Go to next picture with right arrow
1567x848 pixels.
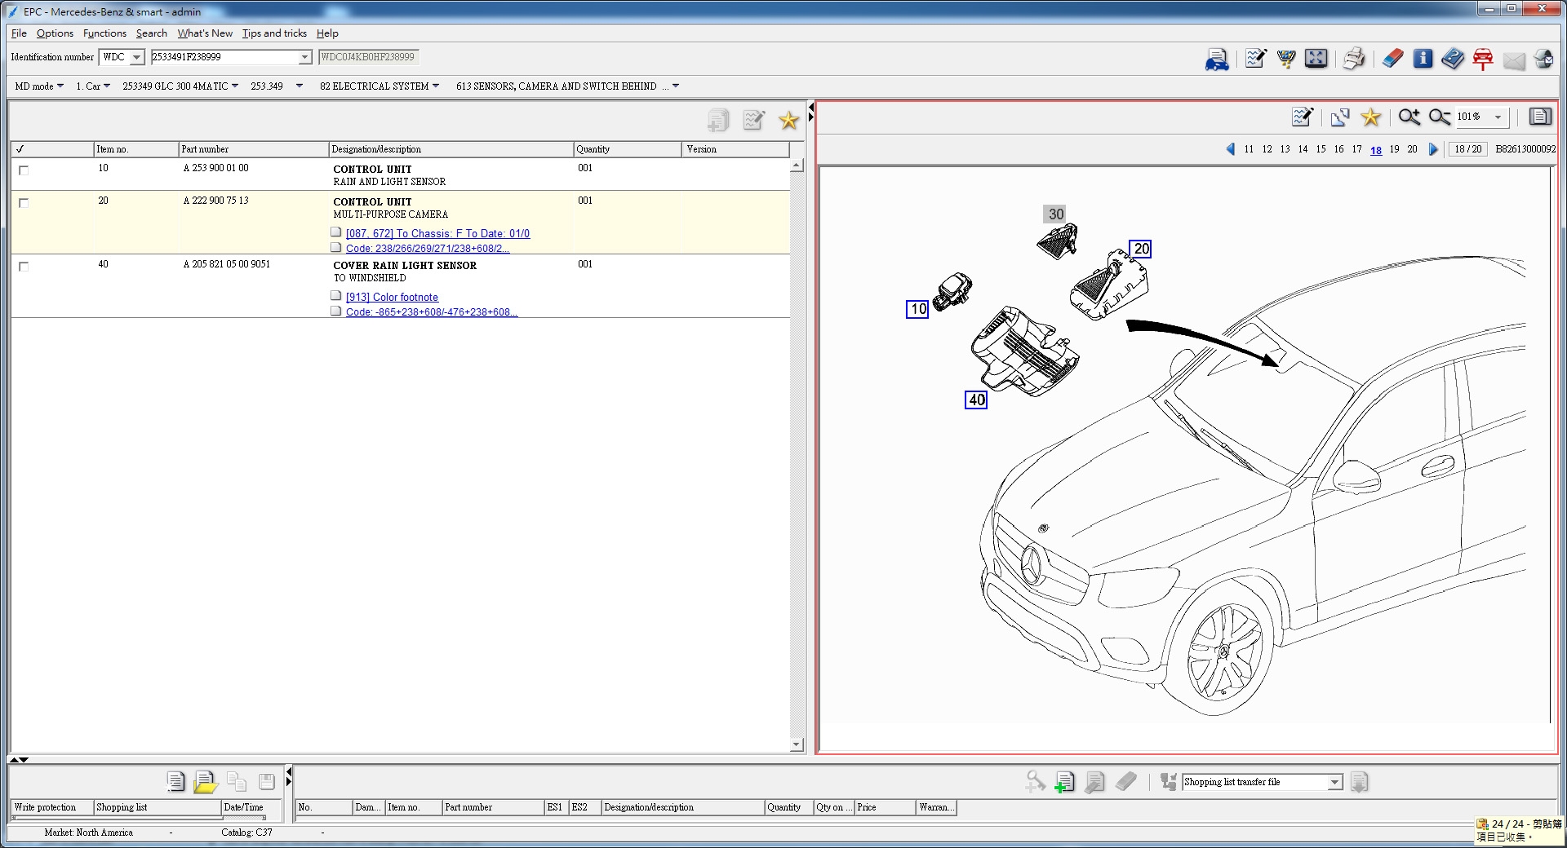click(1433, 149)
